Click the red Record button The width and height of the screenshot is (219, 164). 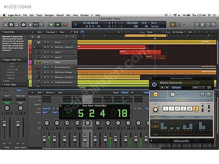[x=64, y=25]
